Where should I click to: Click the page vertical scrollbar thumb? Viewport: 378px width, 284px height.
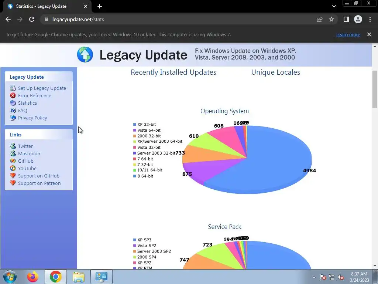pos(375,89)
